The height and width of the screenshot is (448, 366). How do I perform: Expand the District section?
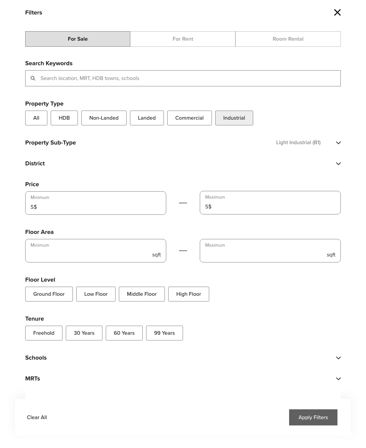click(183, 164)
